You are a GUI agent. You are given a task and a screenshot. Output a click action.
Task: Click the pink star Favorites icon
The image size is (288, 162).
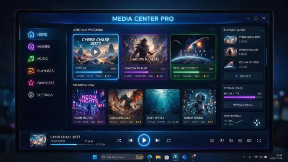(x=31, y=83)
